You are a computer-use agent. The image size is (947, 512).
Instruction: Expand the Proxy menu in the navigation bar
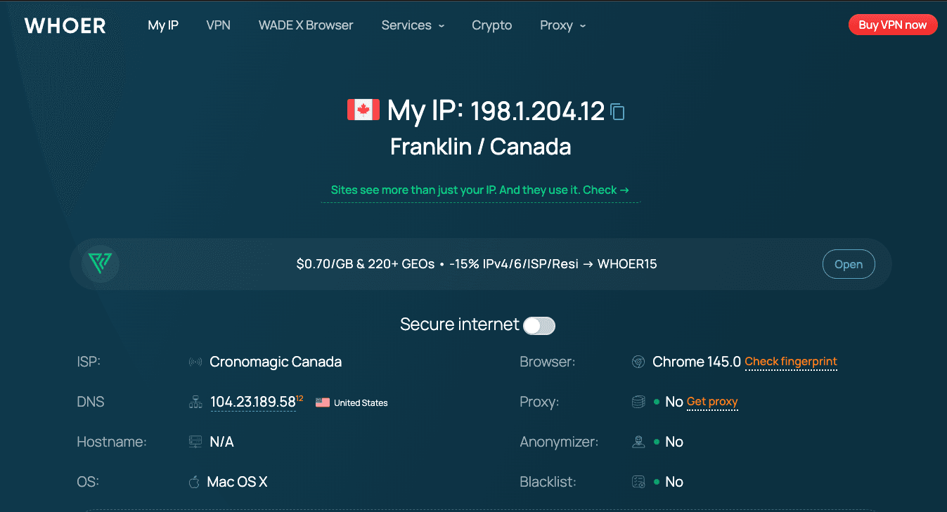point(562,25)
